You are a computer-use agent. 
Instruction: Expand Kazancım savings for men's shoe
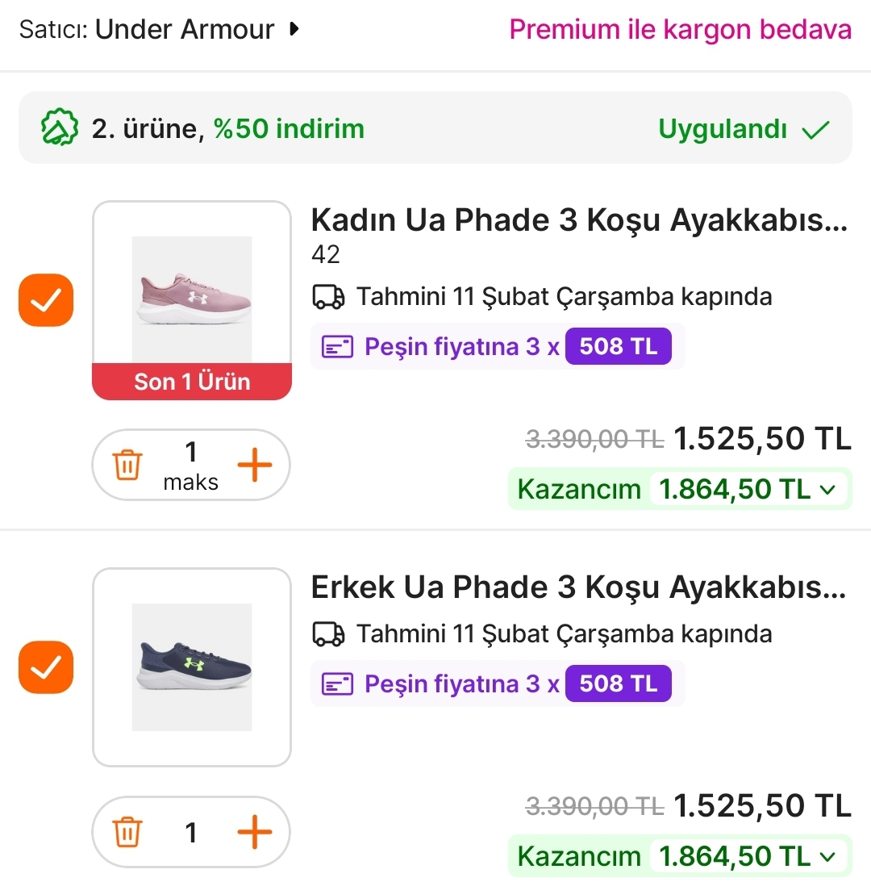point(827,855)
